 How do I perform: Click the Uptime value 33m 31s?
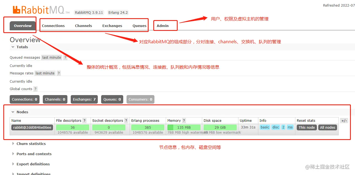248,127
